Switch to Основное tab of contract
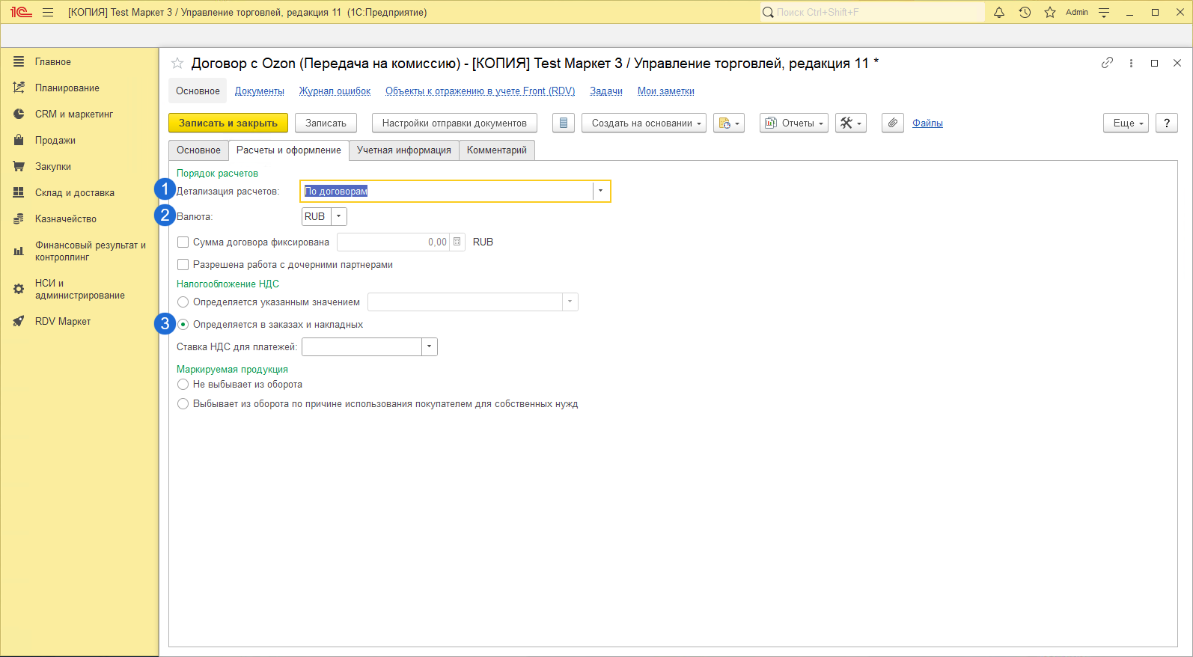Viewport: 1193px width, 657px height. (198, 150)
